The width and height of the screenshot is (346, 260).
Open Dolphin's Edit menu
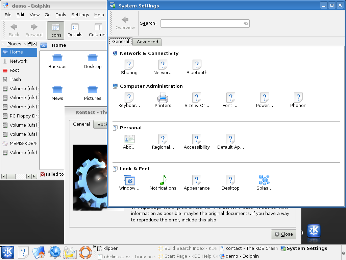click(20, 15)
